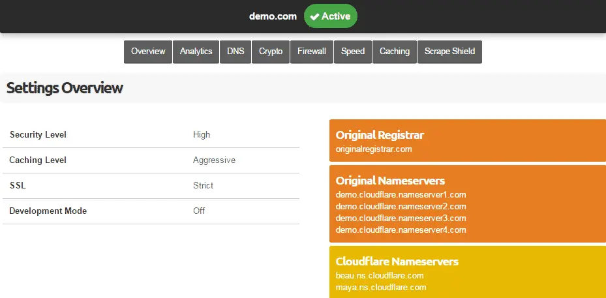606x298 pixels.
Task: Open the Firewall tab
Action: point(312,52)
